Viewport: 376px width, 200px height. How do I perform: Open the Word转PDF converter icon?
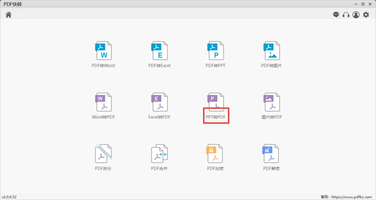103,102
